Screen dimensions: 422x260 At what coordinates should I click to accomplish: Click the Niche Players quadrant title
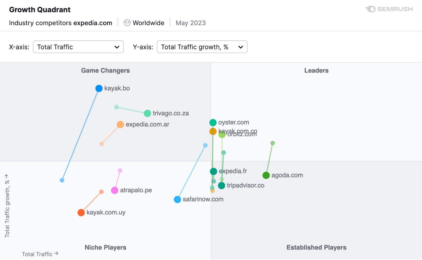tap(105, 248)
